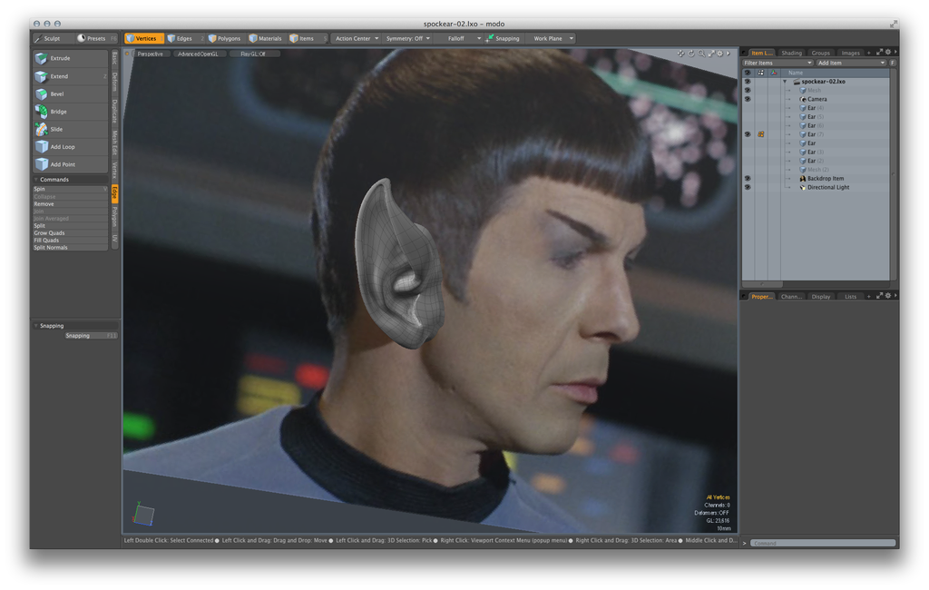
Task: Open the viewport settings gear
Action: [x=719, y=54]
